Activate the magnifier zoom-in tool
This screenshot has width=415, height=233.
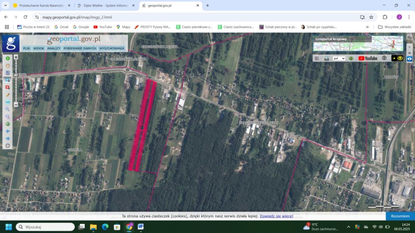point(7,109)
